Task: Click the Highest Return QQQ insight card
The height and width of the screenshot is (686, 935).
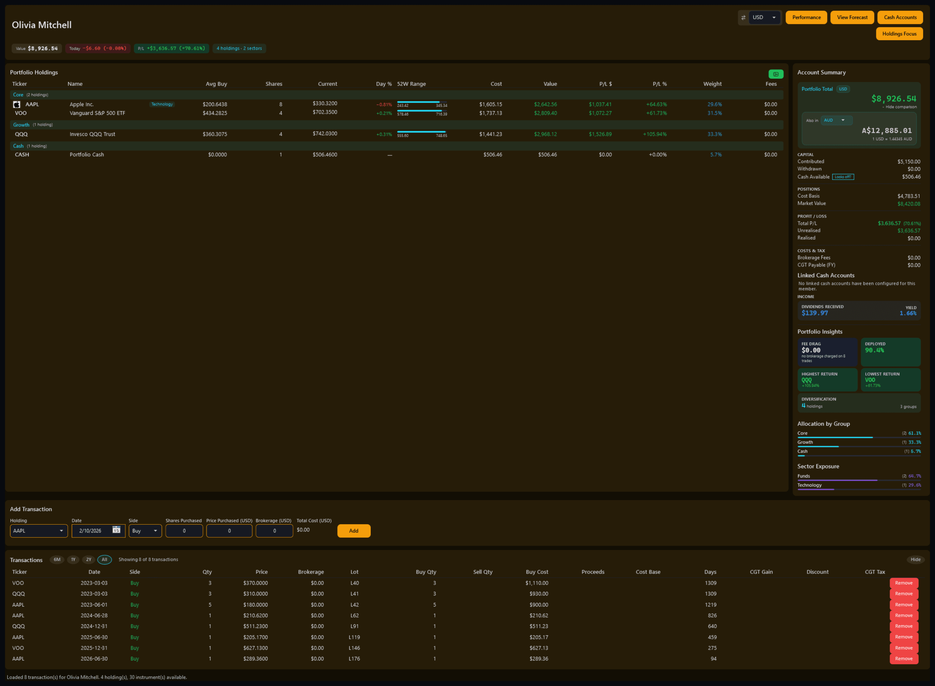Action: click(827, 380)
